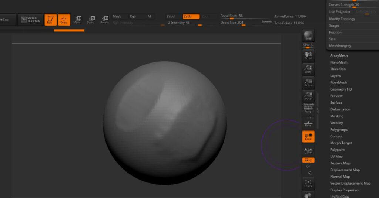This screenshot has height=198, width=379.
Task: Toggle the Zsub button
Action: (x=191, y=16)
